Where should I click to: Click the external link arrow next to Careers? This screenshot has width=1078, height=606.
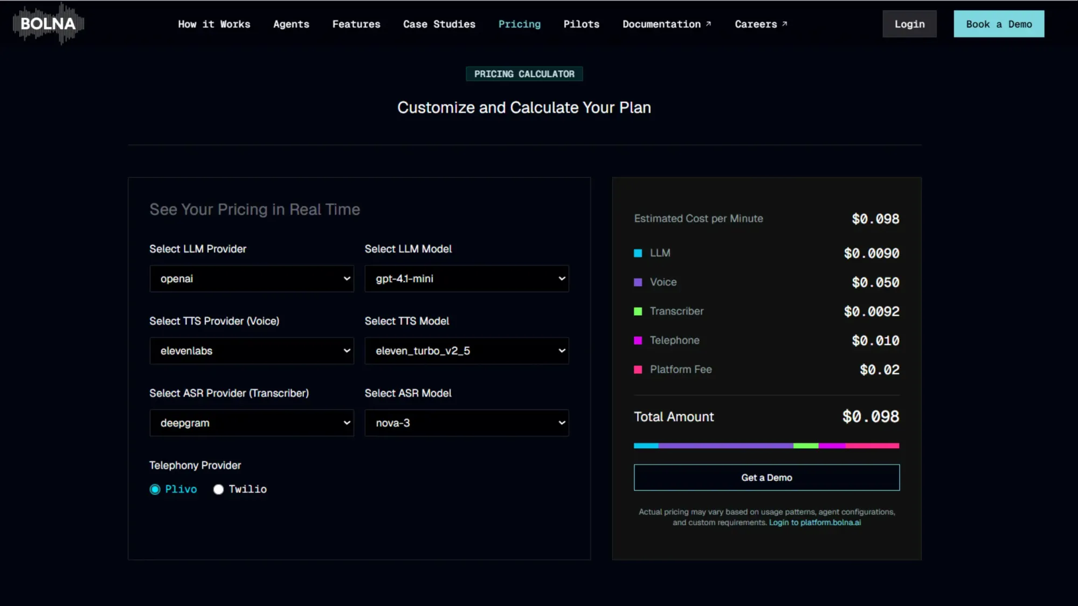(x=785, y=23)
